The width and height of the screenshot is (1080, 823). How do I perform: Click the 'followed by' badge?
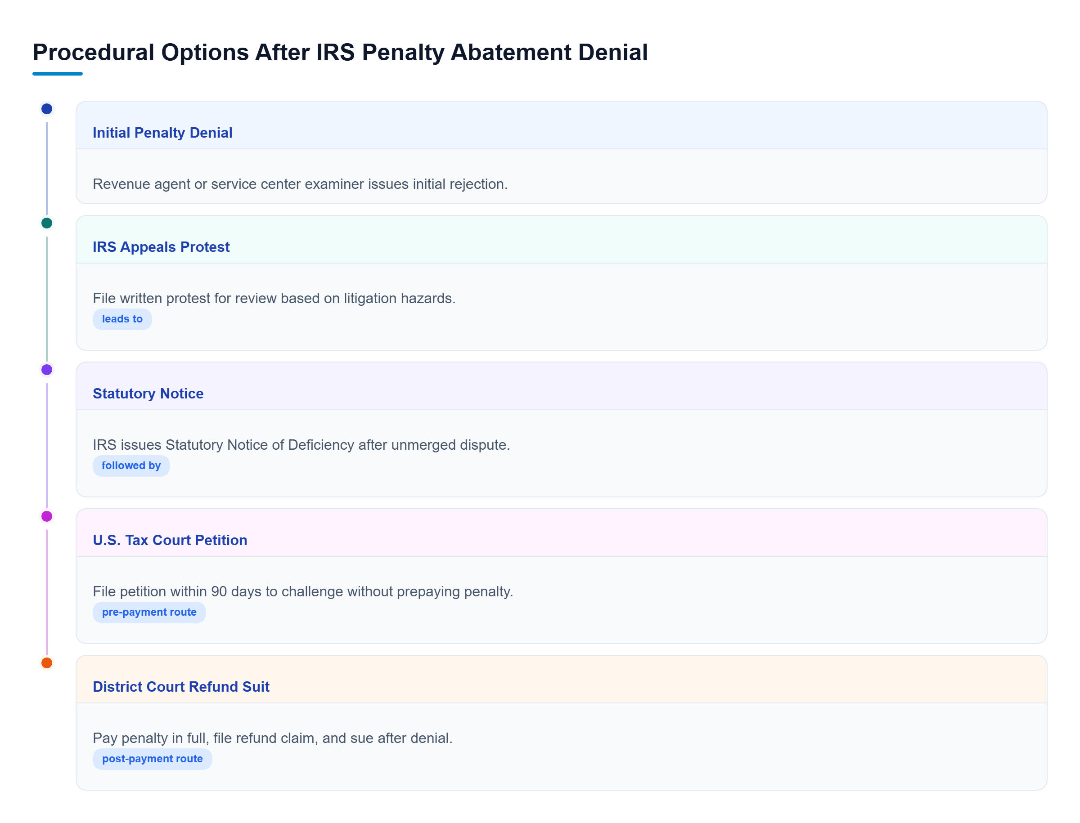coord(131,465)
